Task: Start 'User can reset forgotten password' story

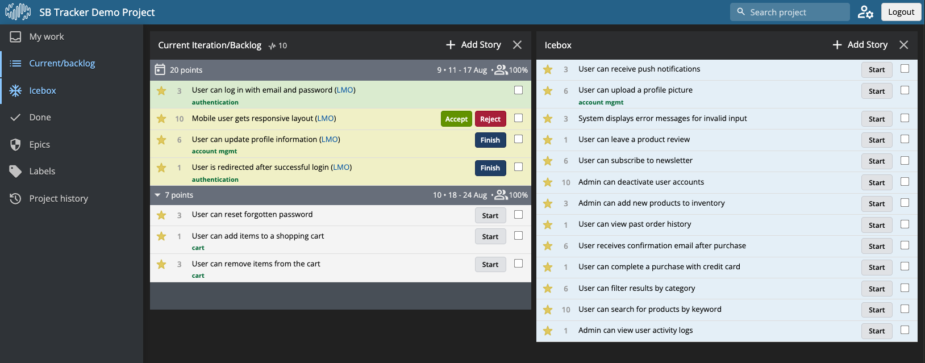Action: pos(490,215)
